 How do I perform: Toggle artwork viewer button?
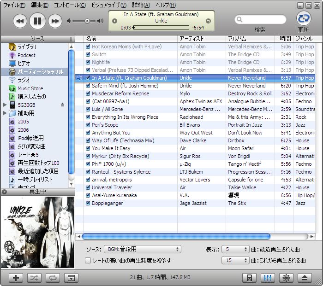click(71, 278)
